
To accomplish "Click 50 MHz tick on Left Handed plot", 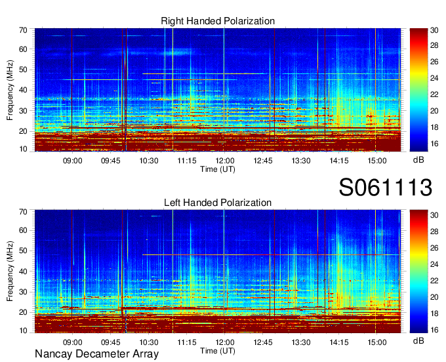I will (x=23, y=251).
